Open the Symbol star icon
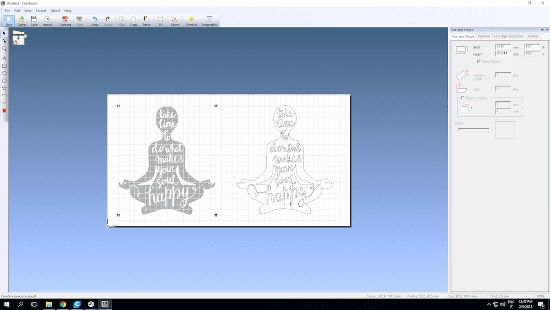The width and height of the screenshot is (550, 310). pyautogui.click(x=191, y=21)
